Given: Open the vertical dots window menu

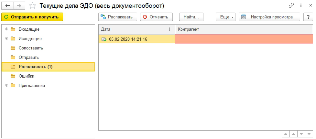Looking at the screenshot, I should point(301,5).
